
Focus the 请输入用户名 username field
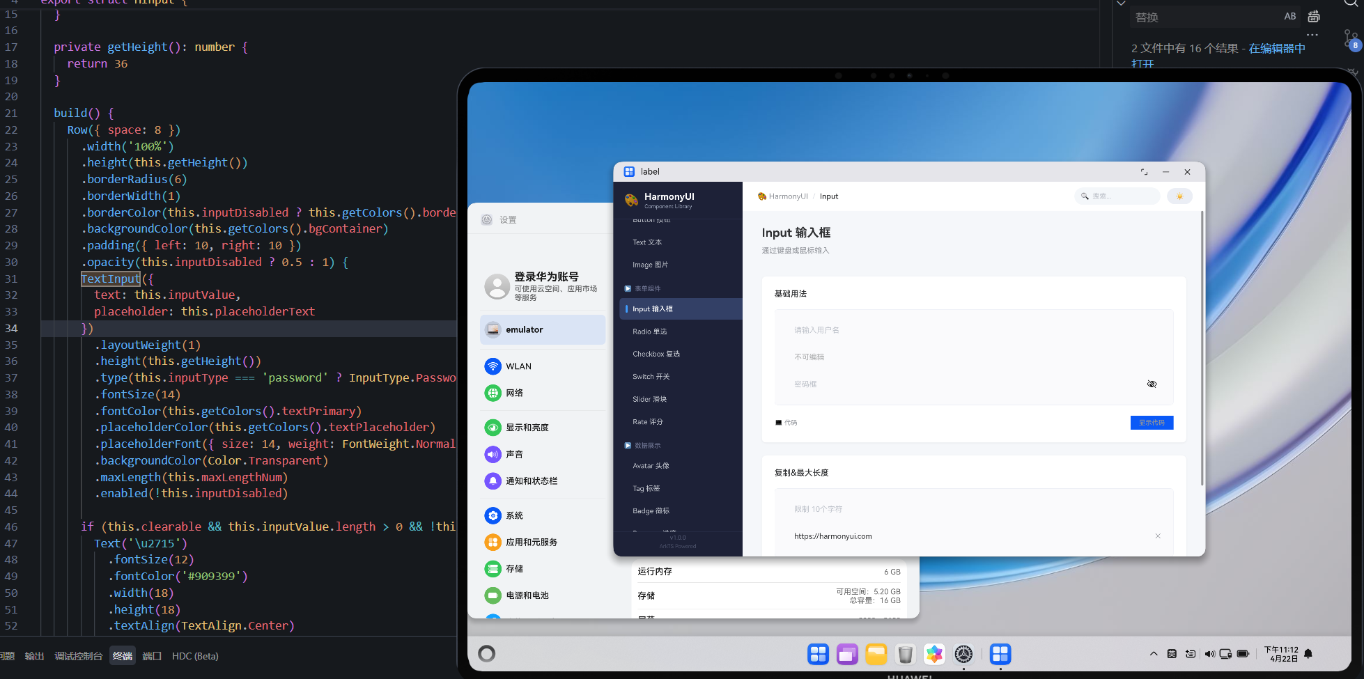pos(974,330)
